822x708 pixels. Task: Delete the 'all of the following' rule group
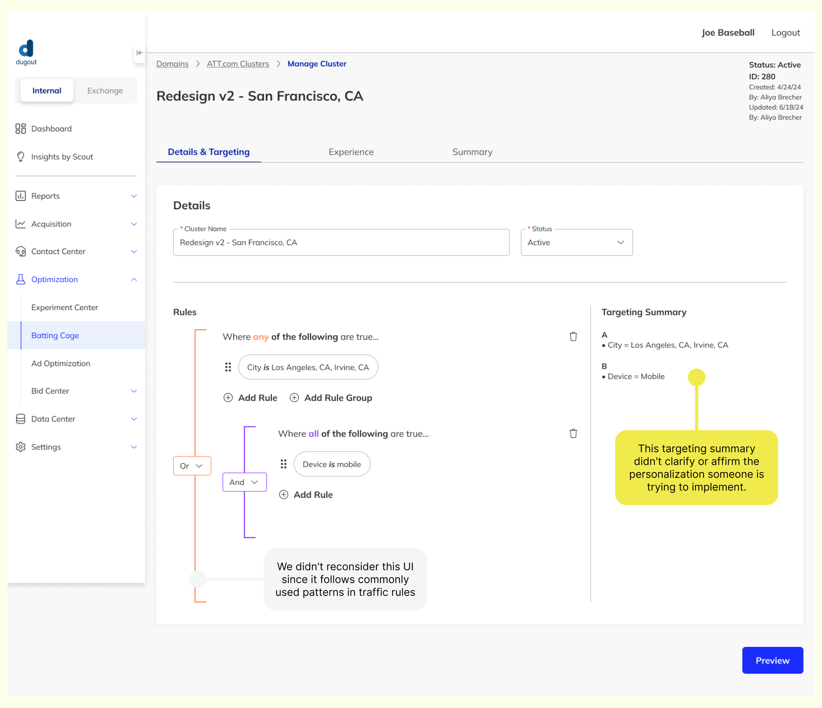point(573,433)
